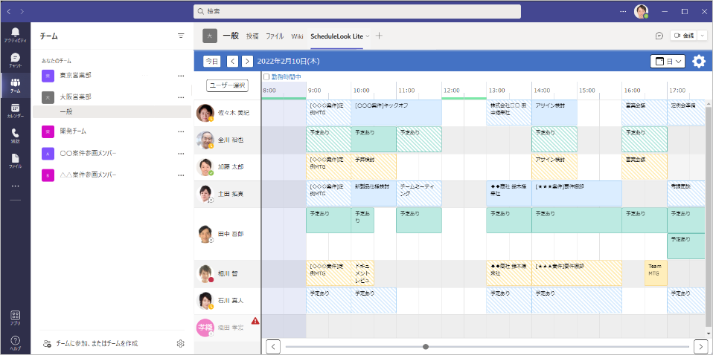Open ScheduleLook settings gear icon

tap(698, 62)
